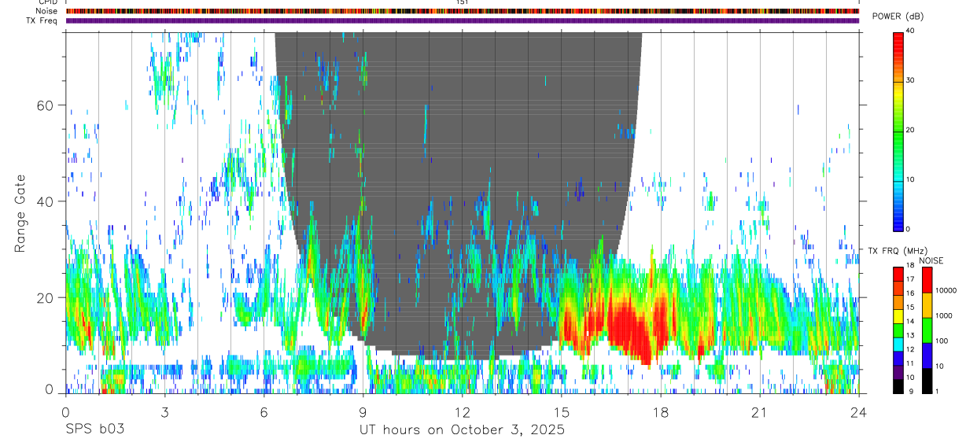Pick the yellow 14–15 MHz TX FRQ swatch
The height and width of the screenshot is (446, 966).
(898, 316)
